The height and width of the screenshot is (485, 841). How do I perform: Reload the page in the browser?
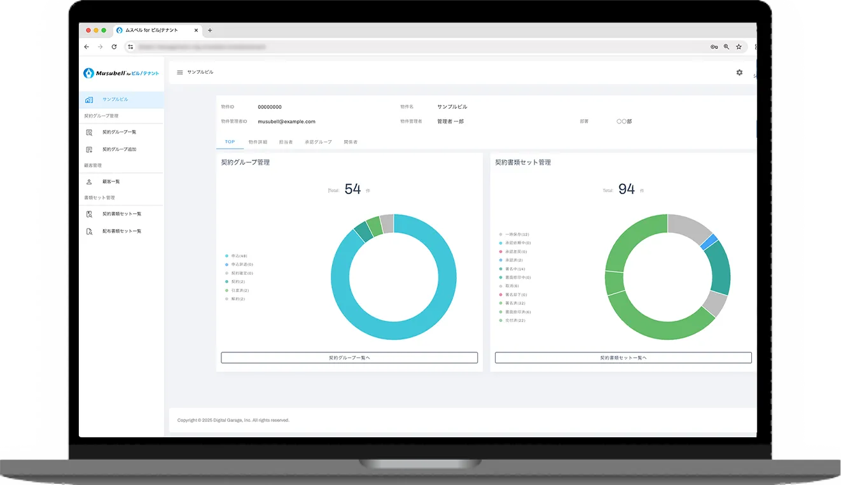pyautogui.click(x=114, y=46)
